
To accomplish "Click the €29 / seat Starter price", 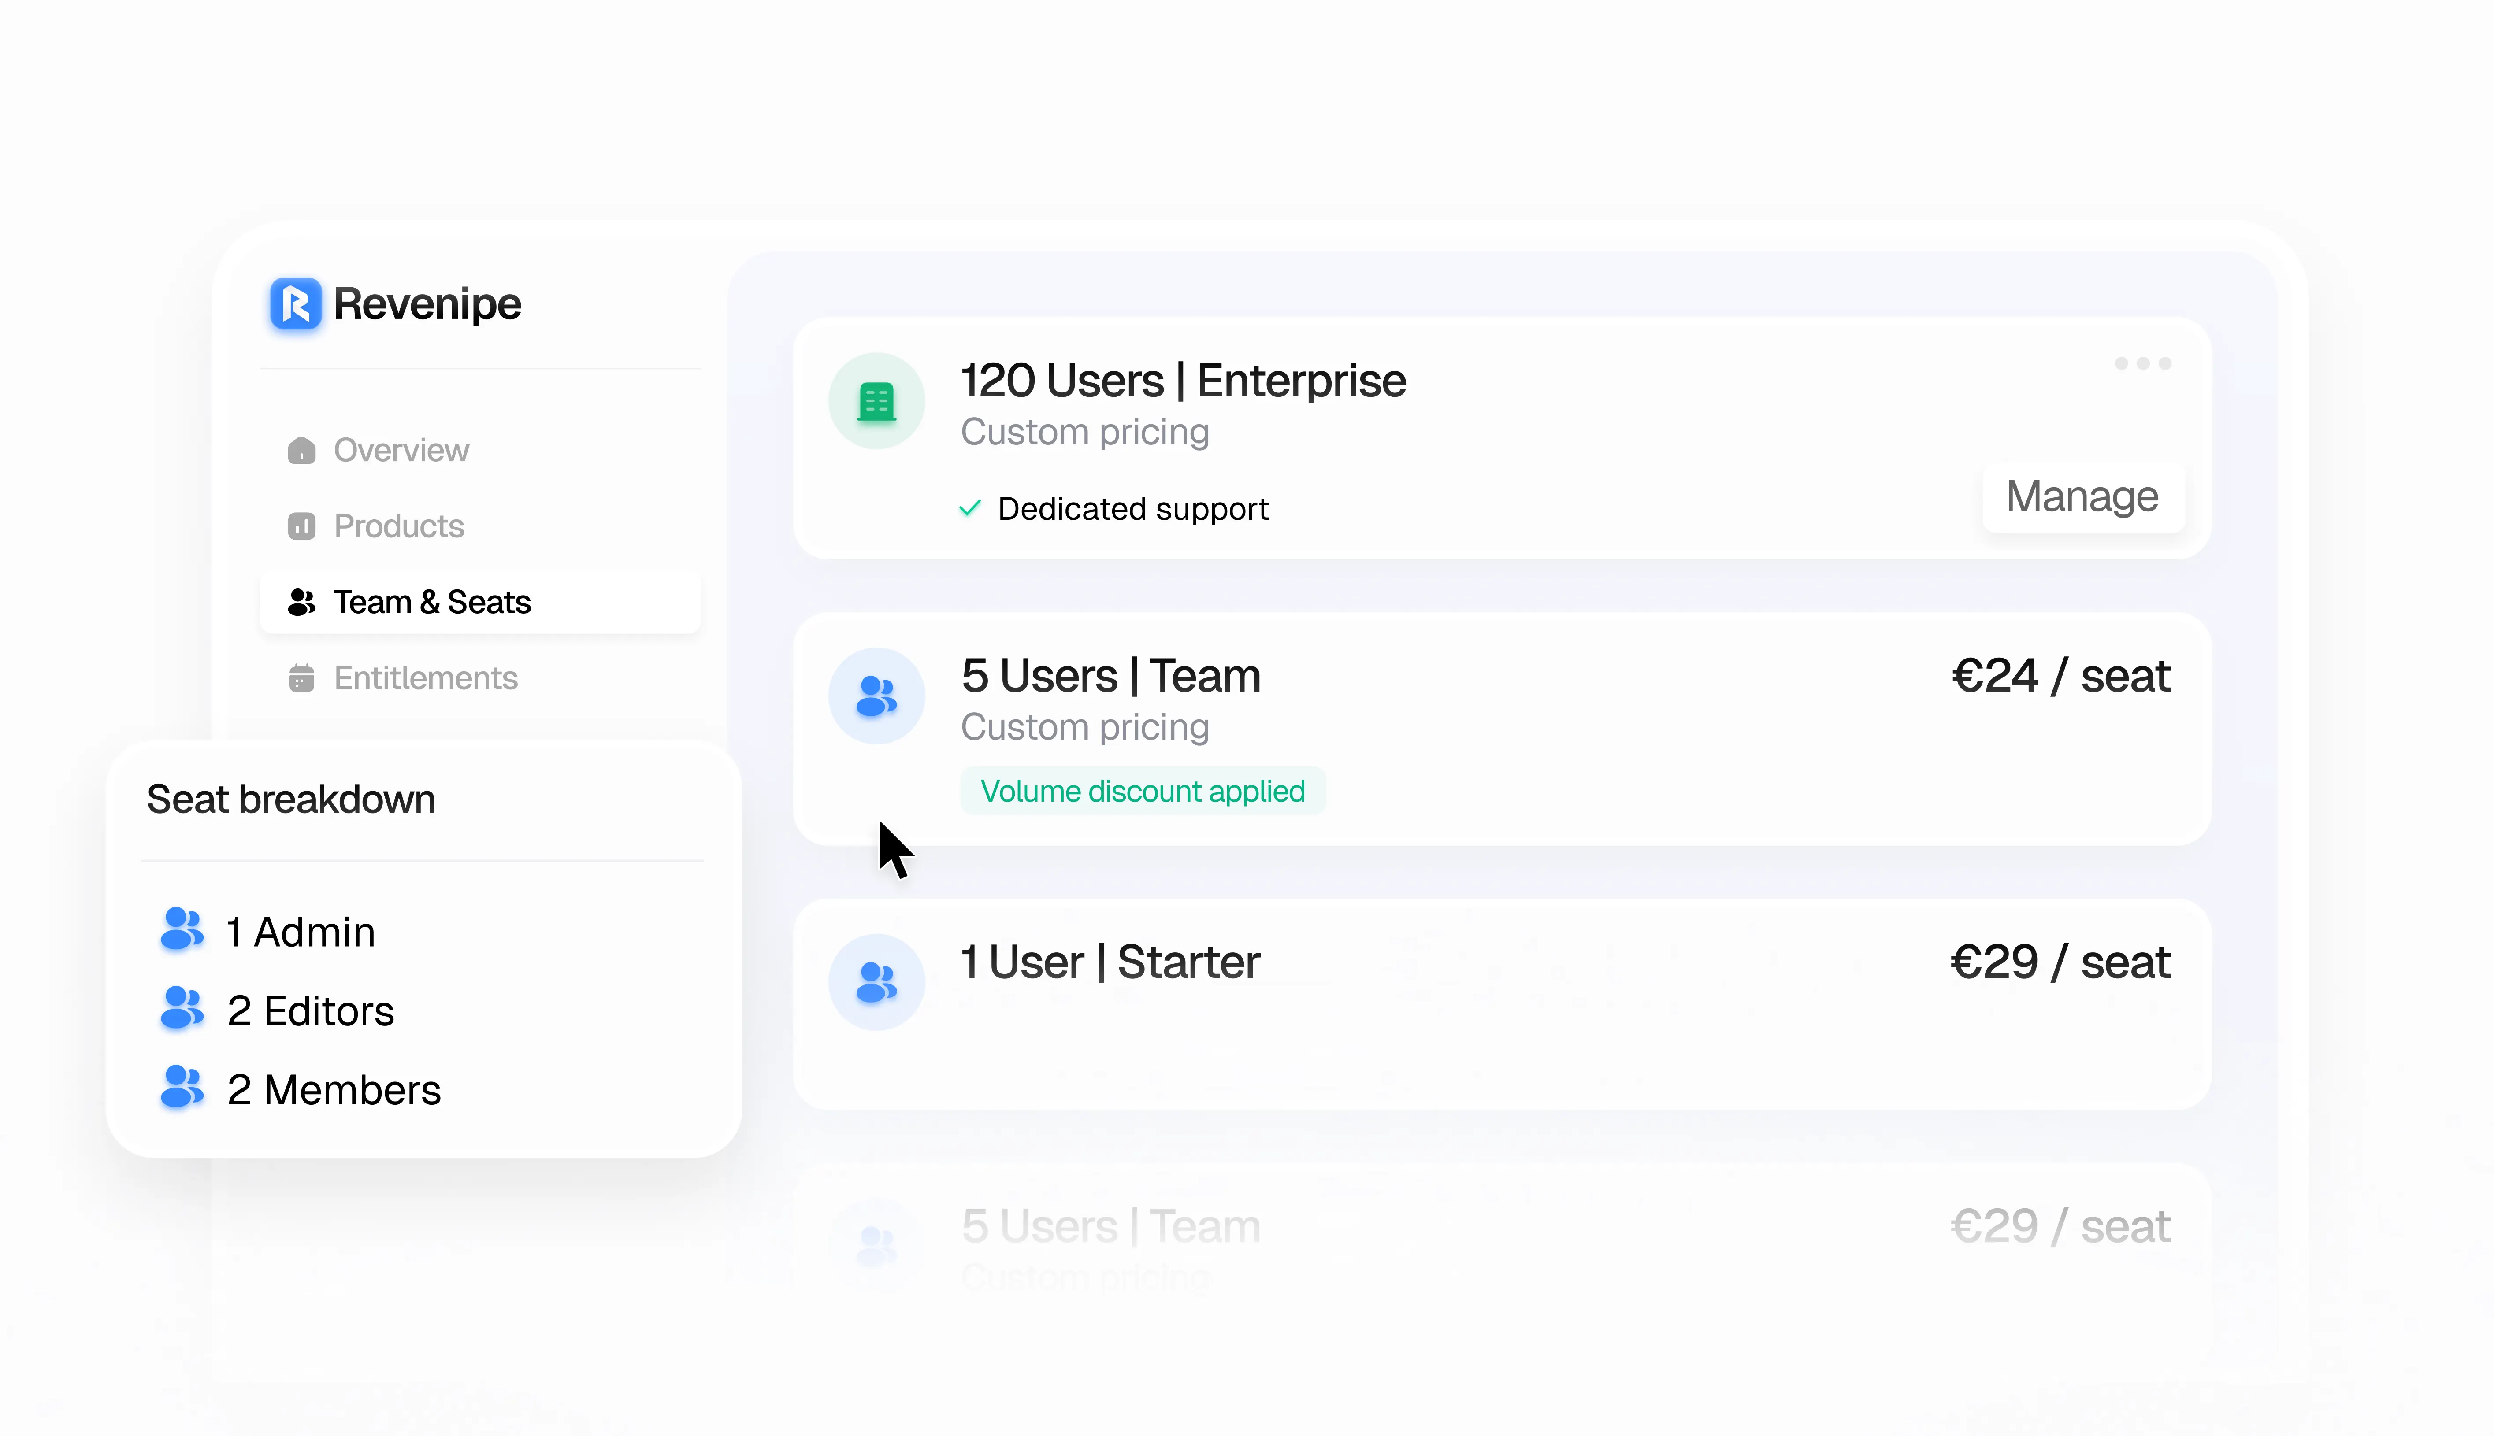I will point(2061,962).
